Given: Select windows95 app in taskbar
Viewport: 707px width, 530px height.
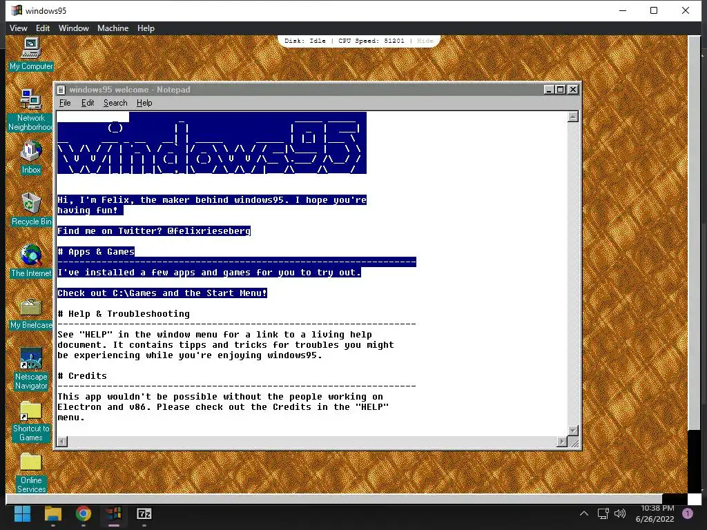Looking at the screenshot, I should click(114, 513).
